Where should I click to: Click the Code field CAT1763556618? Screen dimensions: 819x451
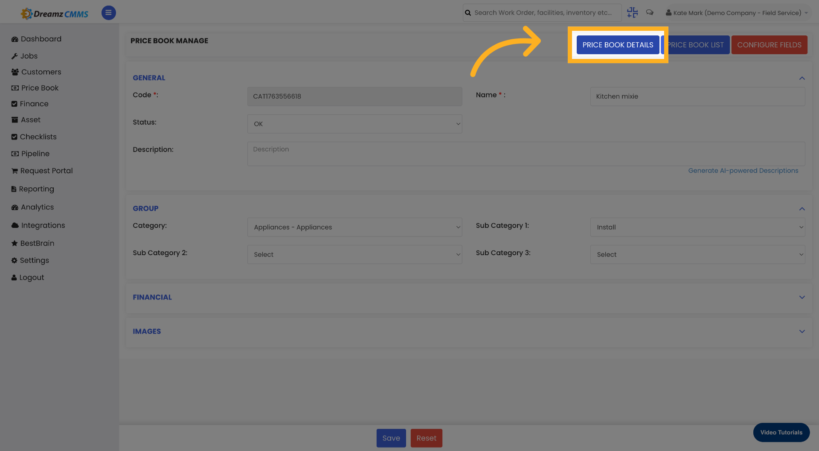354,96
